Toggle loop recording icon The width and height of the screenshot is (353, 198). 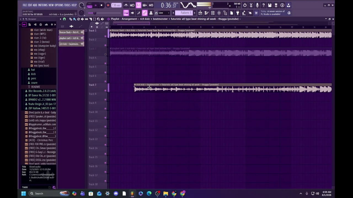click(151, 5)
